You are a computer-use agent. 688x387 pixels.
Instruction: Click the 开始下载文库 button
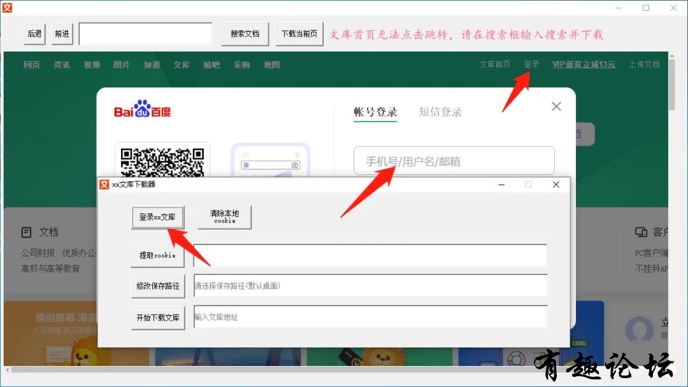pyautogui.click(x=157, y=318)
